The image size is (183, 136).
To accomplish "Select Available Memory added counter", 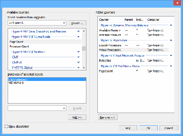I will [134, 30].
